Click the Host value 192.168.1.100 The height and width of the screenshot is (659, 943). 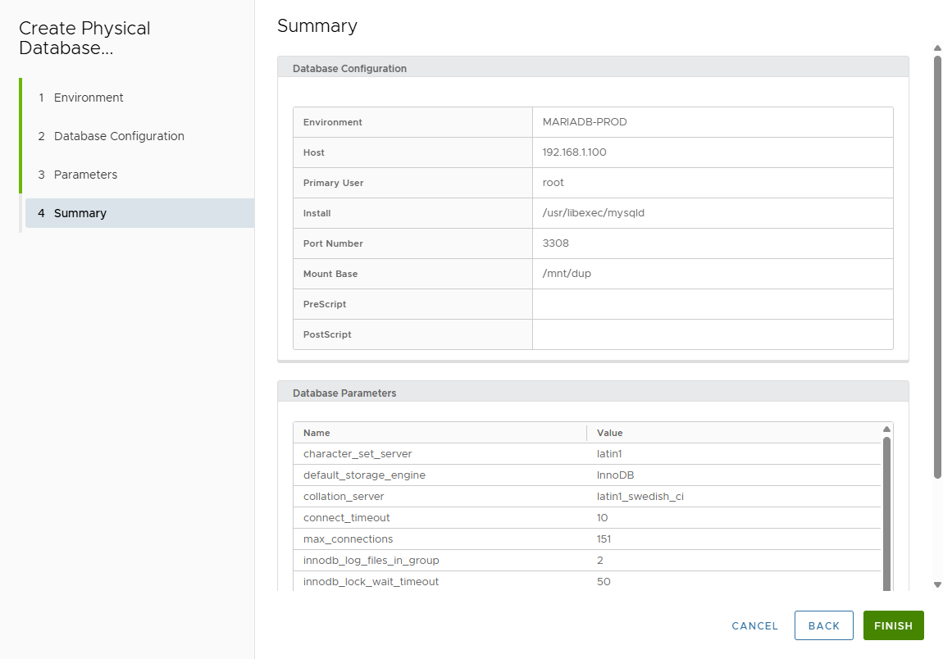575,152
